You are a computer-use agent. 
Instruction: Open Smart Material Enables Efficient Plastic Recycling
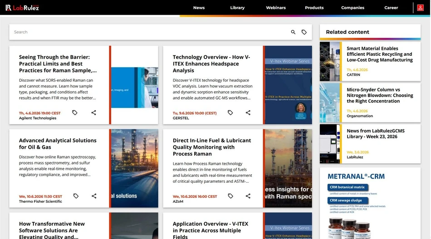(380, 54)
